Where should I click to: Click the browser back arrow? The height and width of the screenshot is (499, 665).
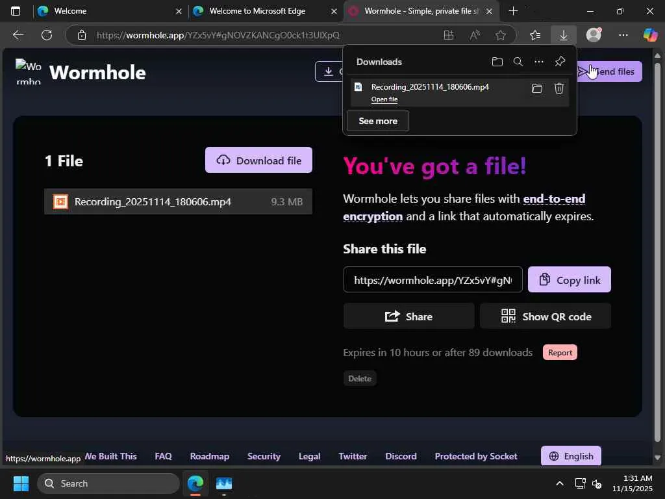point(18,35)
